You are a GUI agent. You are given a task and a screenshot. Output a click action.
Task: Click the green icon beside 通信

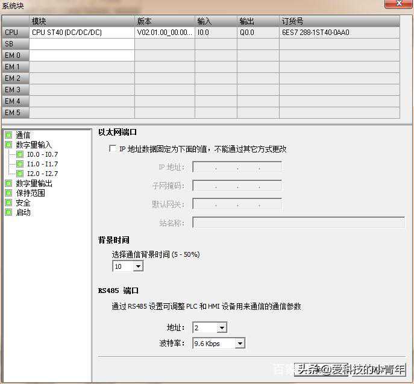point(8,136)
